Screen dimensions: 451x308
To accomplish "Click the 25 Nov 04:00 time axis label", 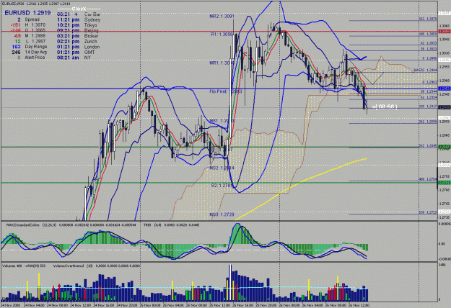I will click(173, 305).
